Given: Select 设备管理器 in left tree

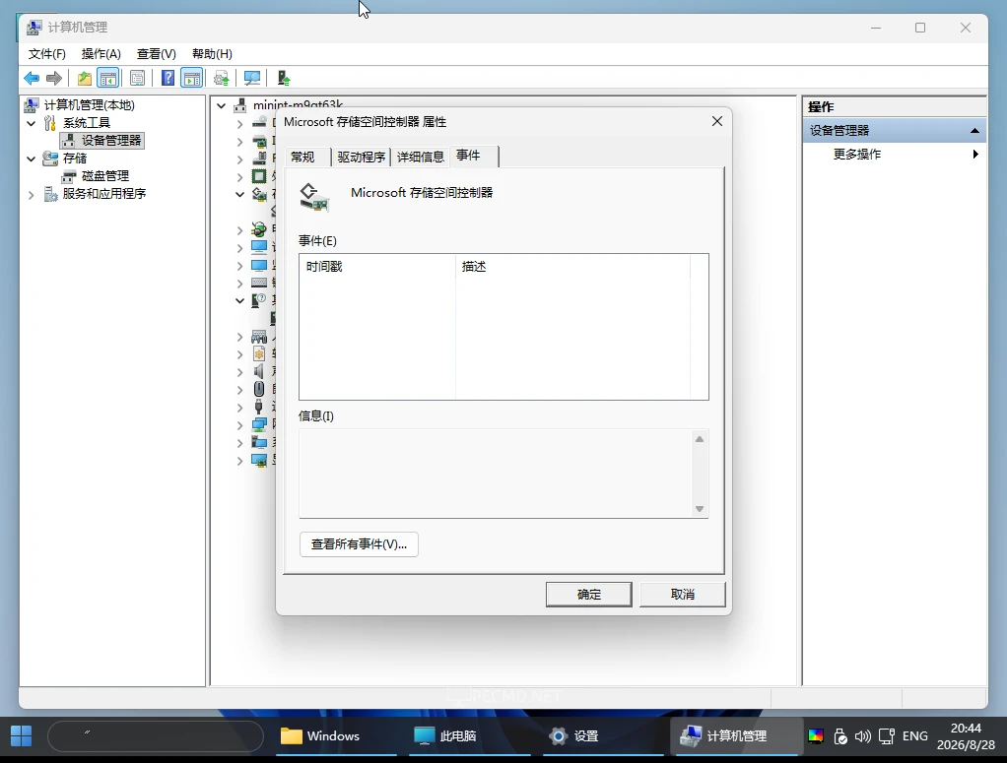Looking at the screenshot, I should click(x=111, y=141).
